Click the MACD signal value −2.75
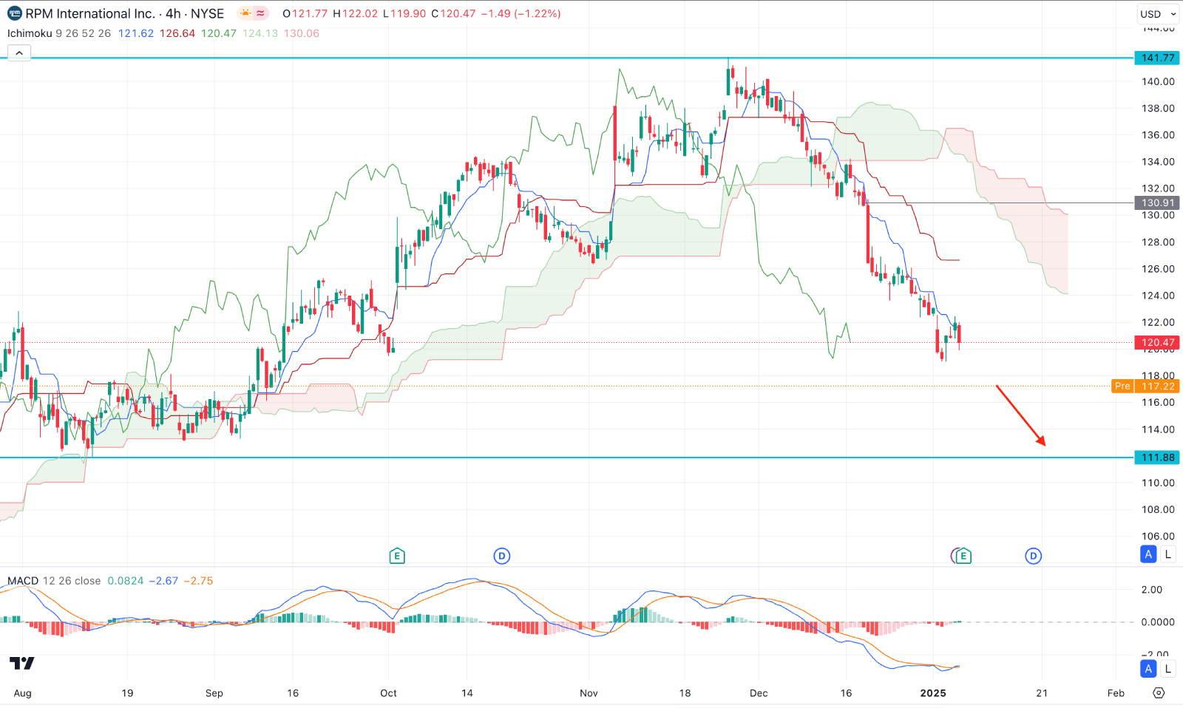The width and height of the screenshot is (1183, 708). (198, 581)
